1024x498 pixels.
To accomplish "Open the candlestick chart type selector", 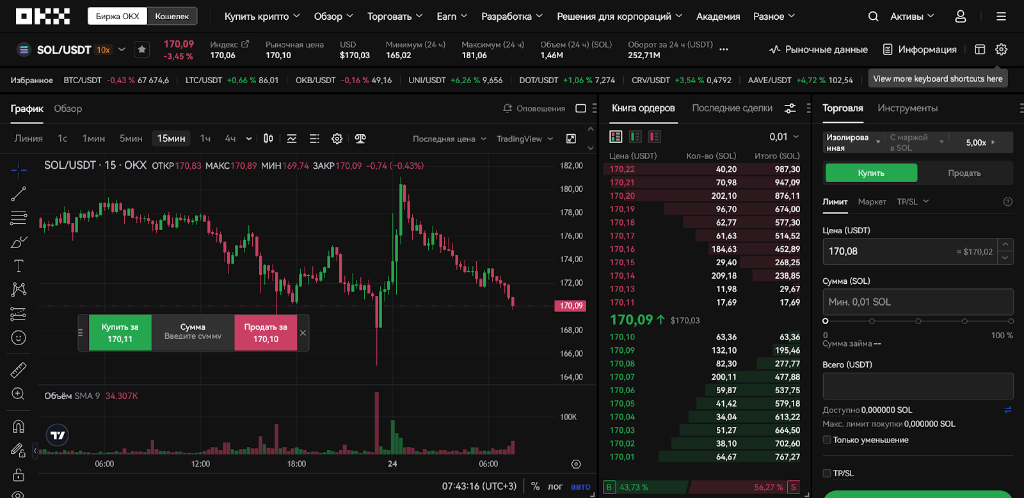I will pos(268,139).
